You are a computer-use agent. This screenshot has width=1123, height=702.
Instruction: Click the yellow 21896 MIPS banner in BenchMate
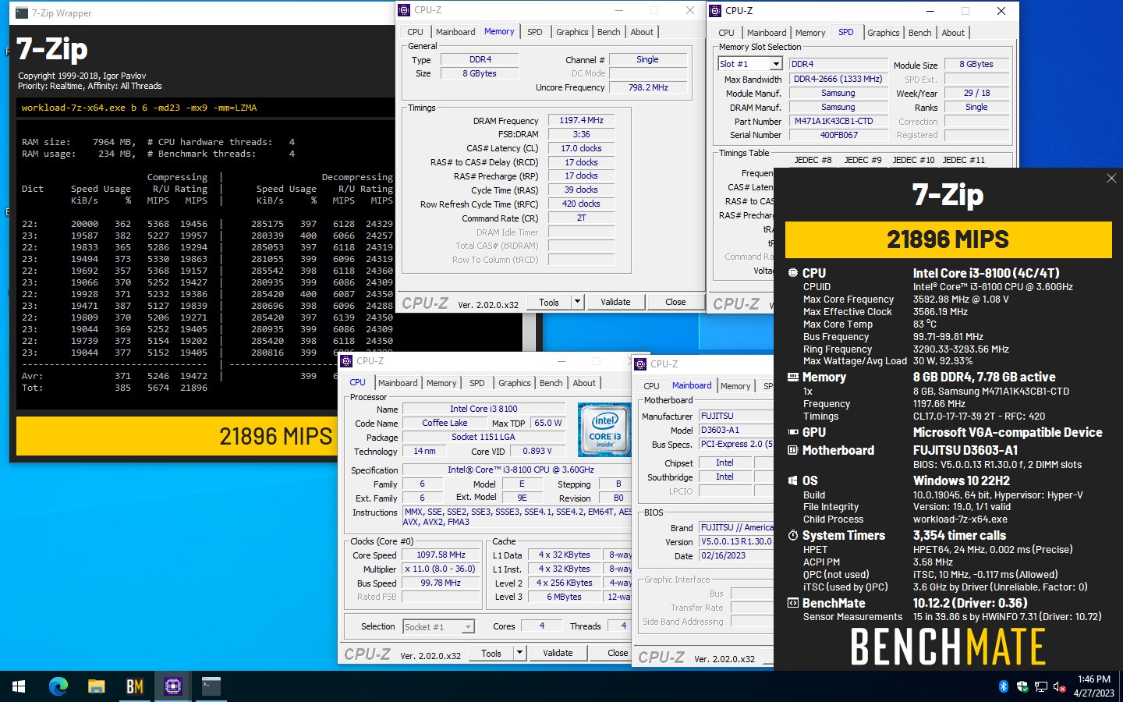coord(948,239)
